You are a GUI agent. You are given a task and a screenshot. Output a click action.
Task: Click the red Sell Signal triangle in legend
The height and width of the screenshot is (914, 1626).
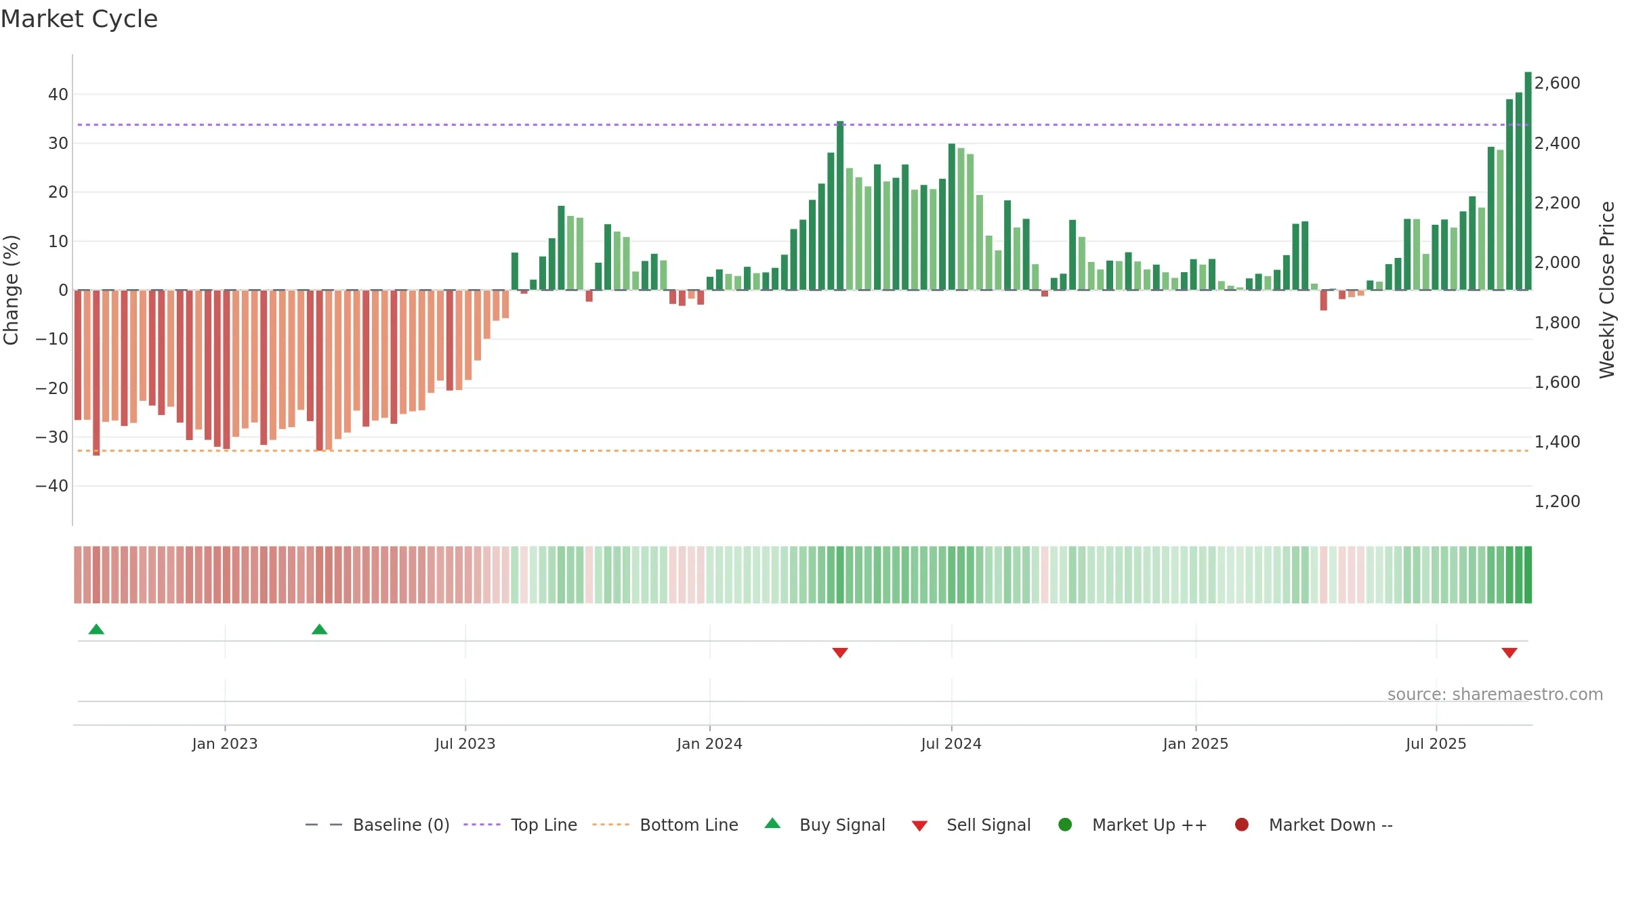(919, 826)
